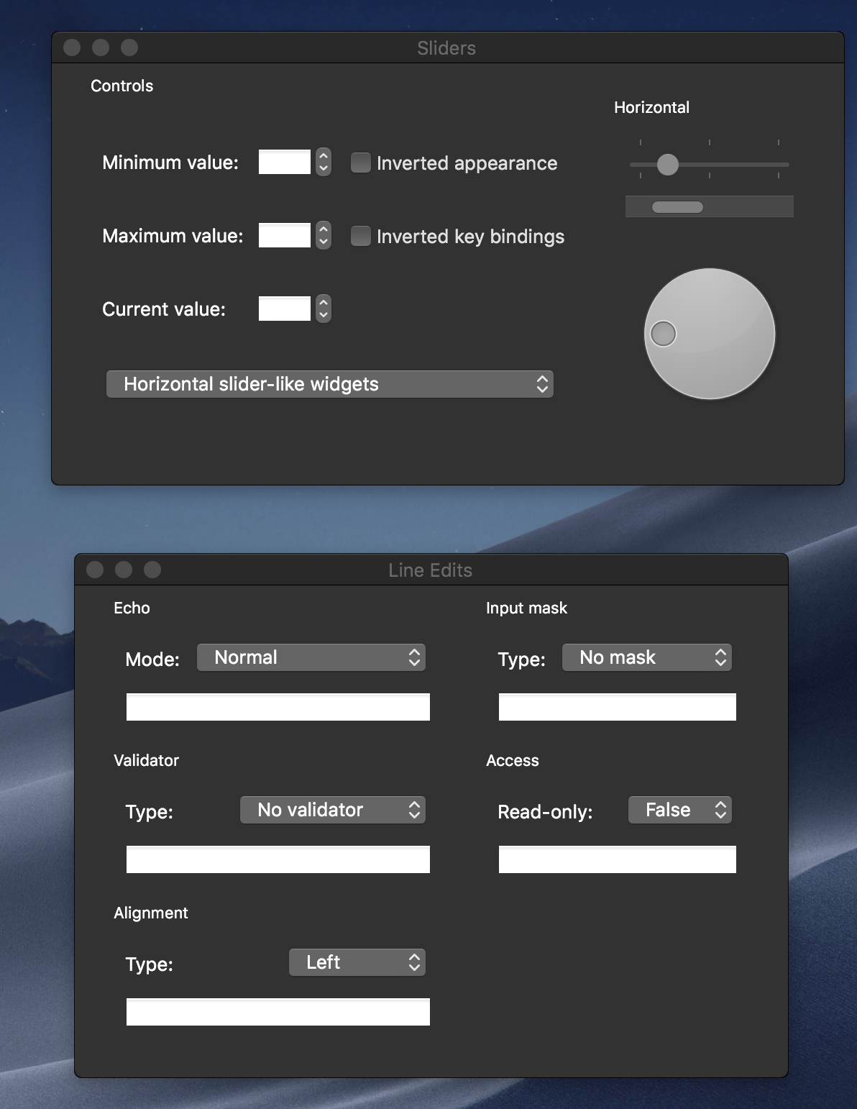Click the round dial knob

709,334
